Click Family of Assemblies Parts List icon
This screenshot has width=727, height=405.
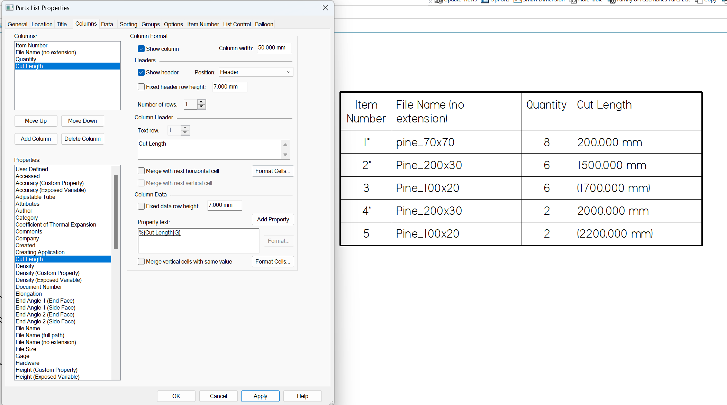click(x=611, y=1)
